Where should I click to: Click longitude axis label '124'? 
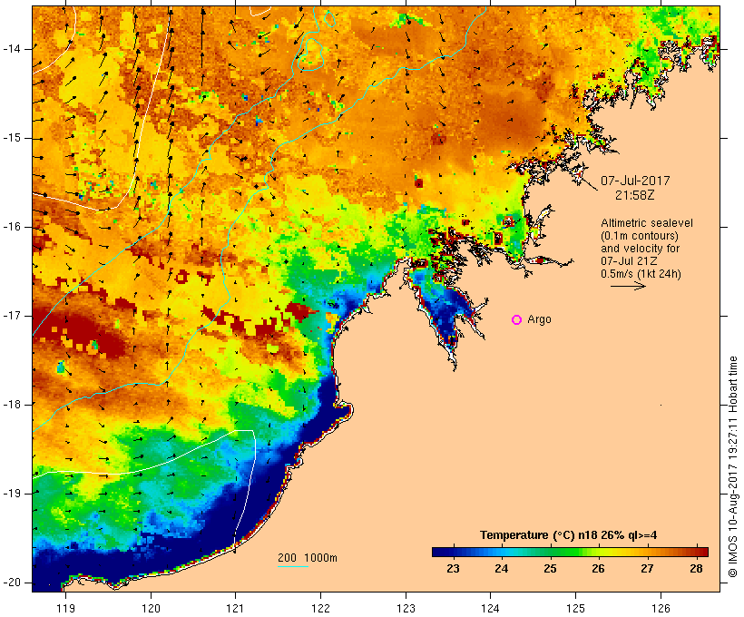click(x=491, y=608)
